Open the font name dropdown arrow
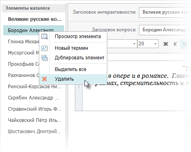 coord(134,44)
